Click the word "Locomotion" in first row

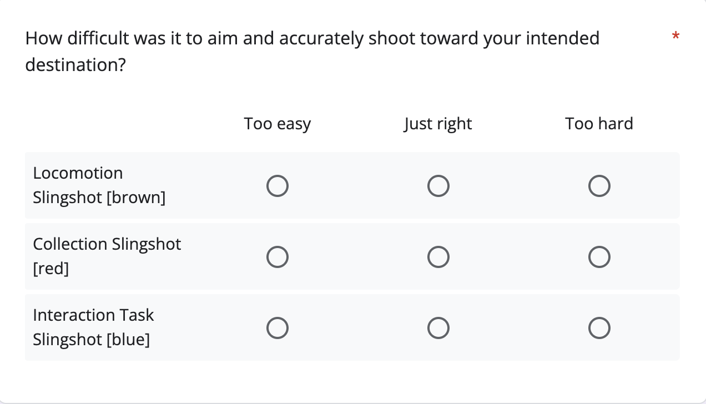(78, 173)
